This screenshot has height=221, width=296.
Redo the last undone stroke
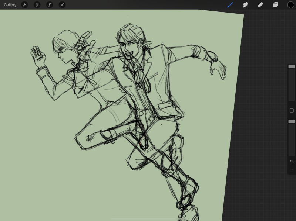click(x=292, y=170)
